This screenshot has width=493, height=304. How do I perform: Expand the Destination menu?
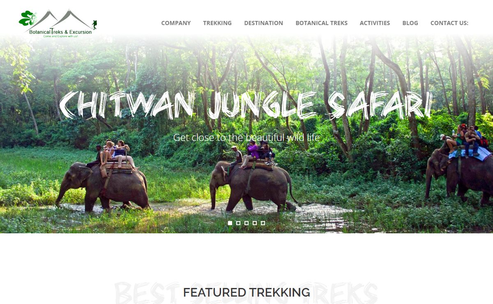263,23
